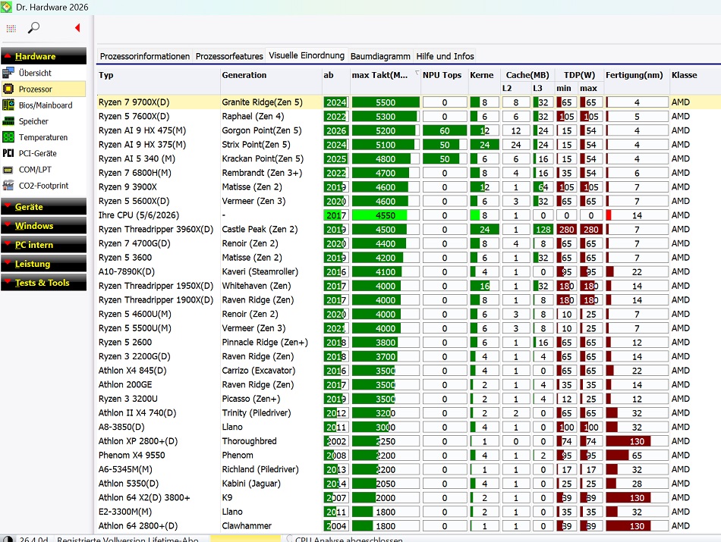Click the 5500 max Takt bar

pos(386,102)
